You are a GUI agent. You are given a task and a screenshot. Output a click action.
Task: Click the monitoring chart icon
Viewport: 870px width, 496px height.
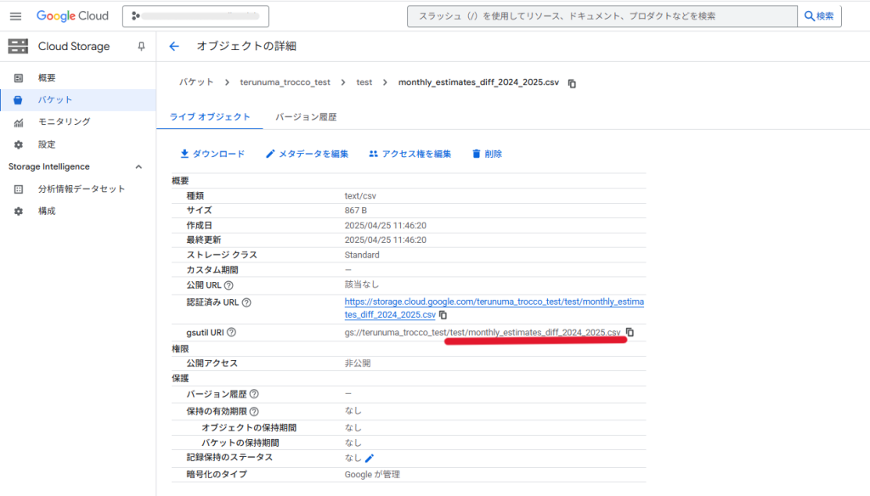click(19, 122)
